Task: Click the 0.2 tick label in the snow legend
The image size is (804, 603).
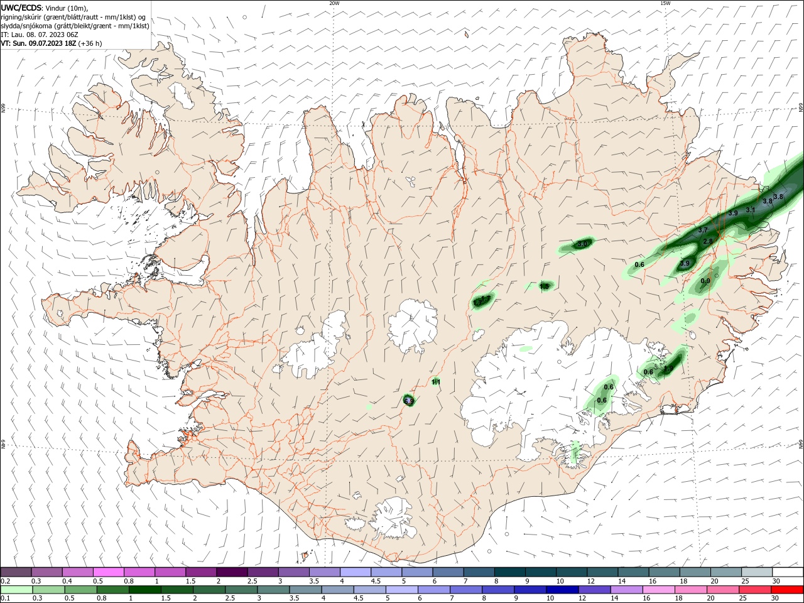Action: point(6,581)
